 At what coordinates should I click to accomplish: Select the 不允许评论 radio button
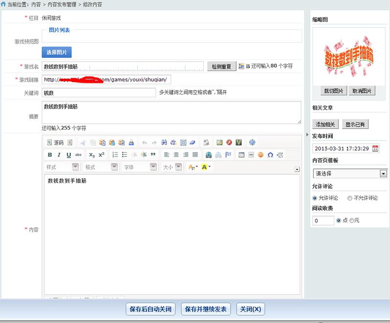click(x=350, y=198)
